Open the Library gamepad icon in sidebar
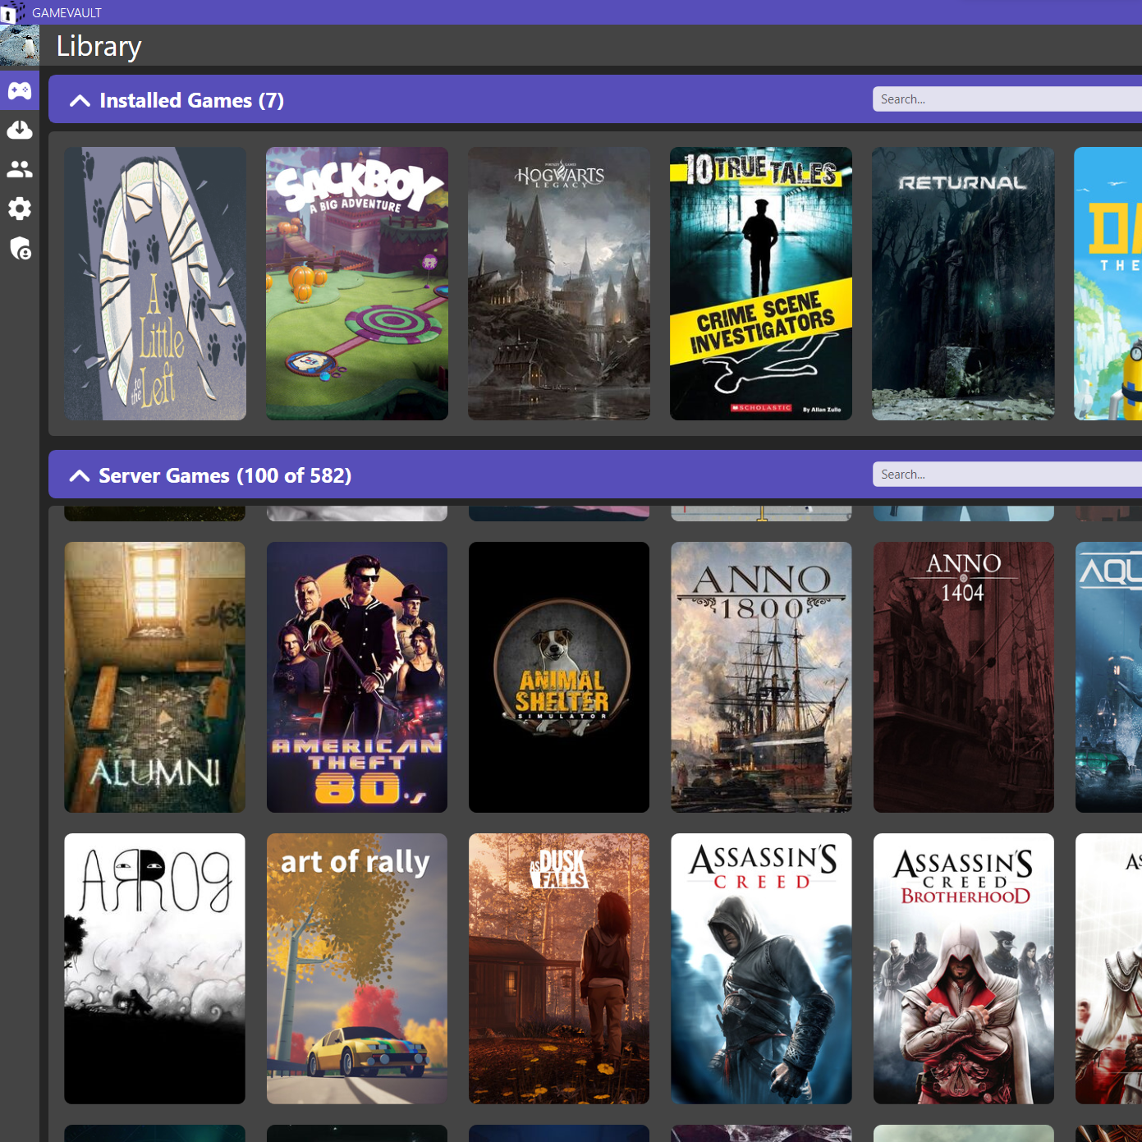1142x1142 pixels. (x=20, y=90)
